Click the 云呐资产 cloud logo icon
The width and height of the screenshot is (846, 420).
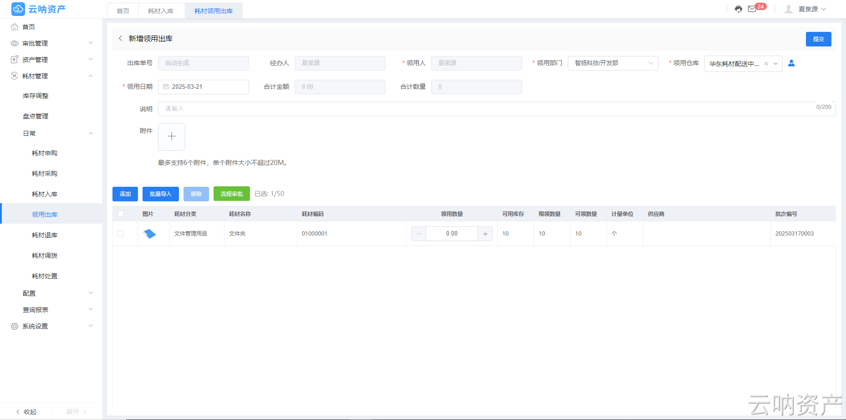pos(18,9)
